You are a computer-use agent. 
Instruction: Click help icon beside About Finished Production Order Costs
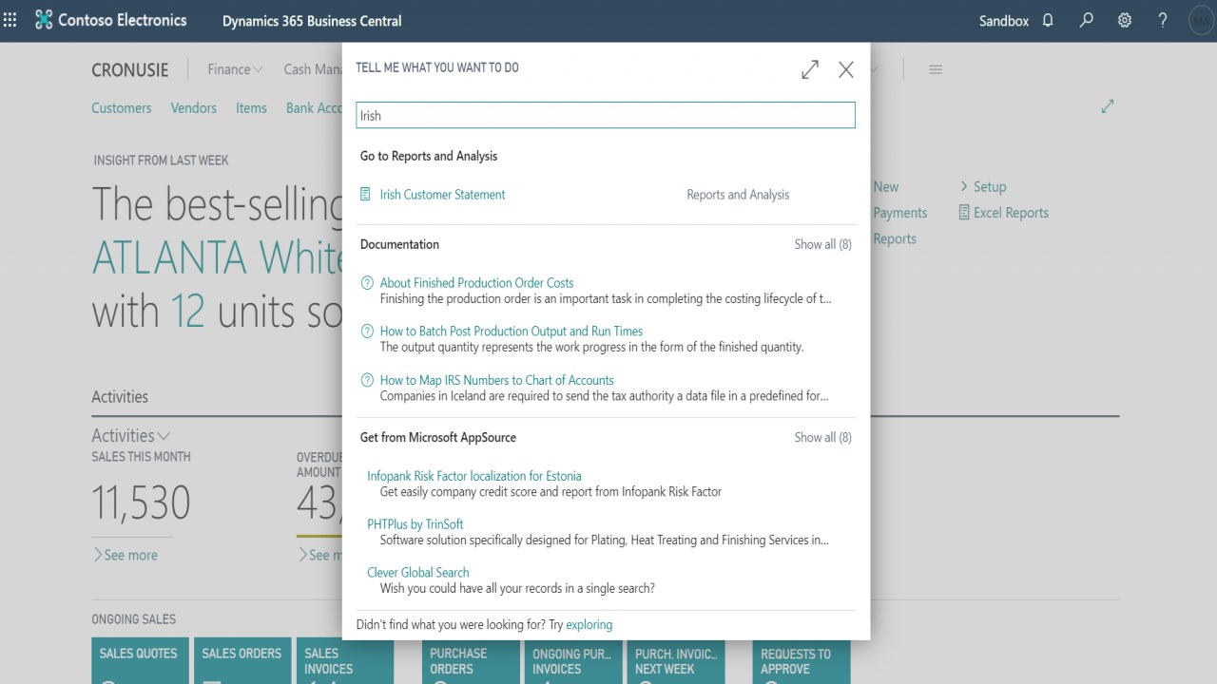pos(368,283)
